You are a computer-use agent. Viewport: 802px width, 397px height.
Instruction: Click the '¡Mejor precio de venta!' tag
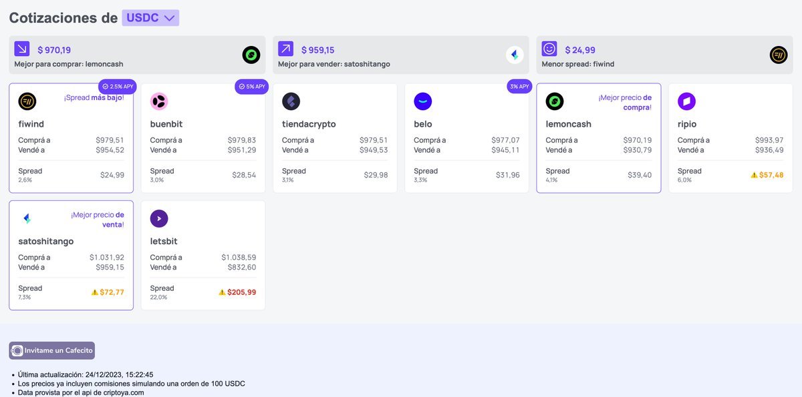98,220
